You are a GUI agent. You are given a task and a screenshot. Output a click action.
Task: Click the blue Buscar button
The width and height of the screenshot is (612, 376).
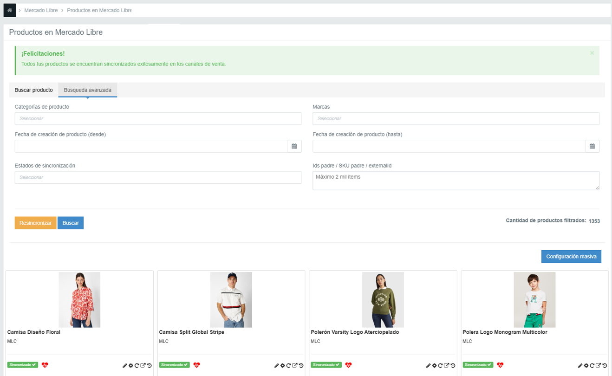(71, 223)
